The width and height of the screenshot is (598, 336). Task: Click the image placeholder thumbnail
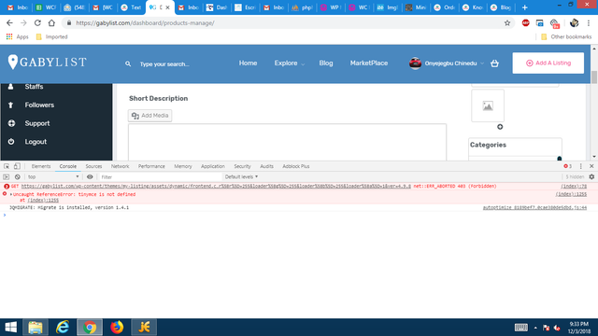coord(488,105)
